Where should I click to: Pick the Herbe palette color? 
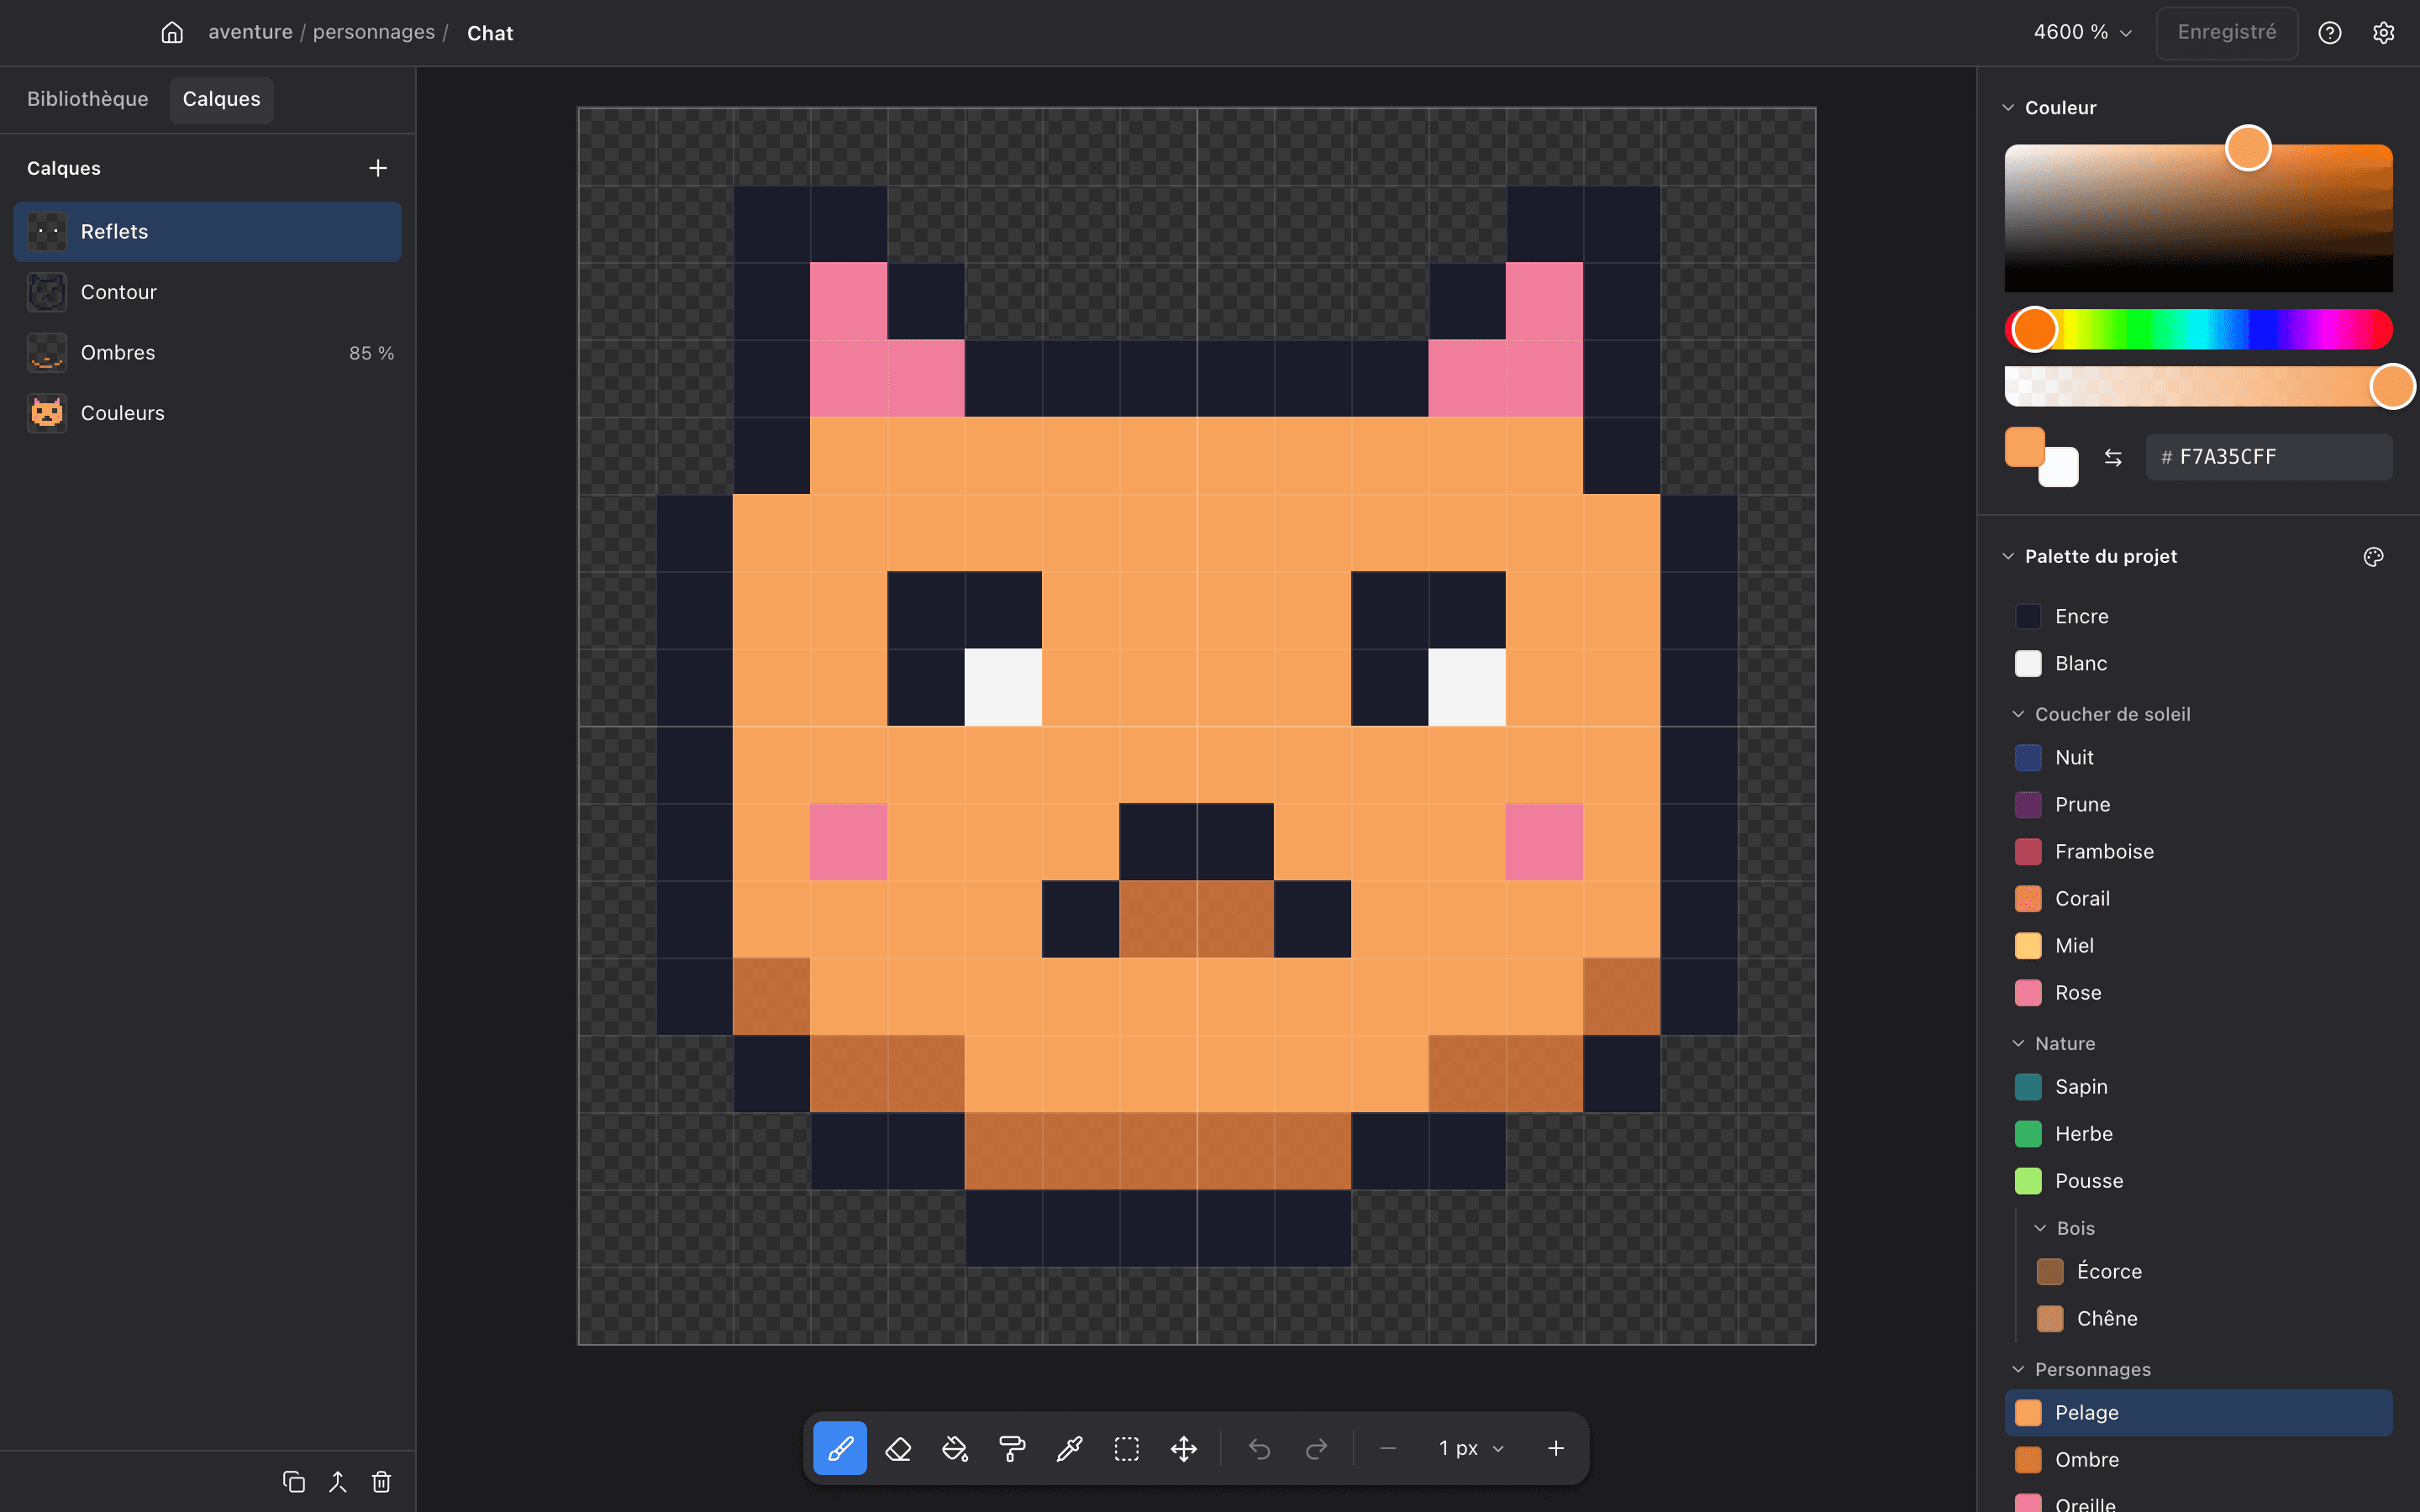(2199, 1134)
